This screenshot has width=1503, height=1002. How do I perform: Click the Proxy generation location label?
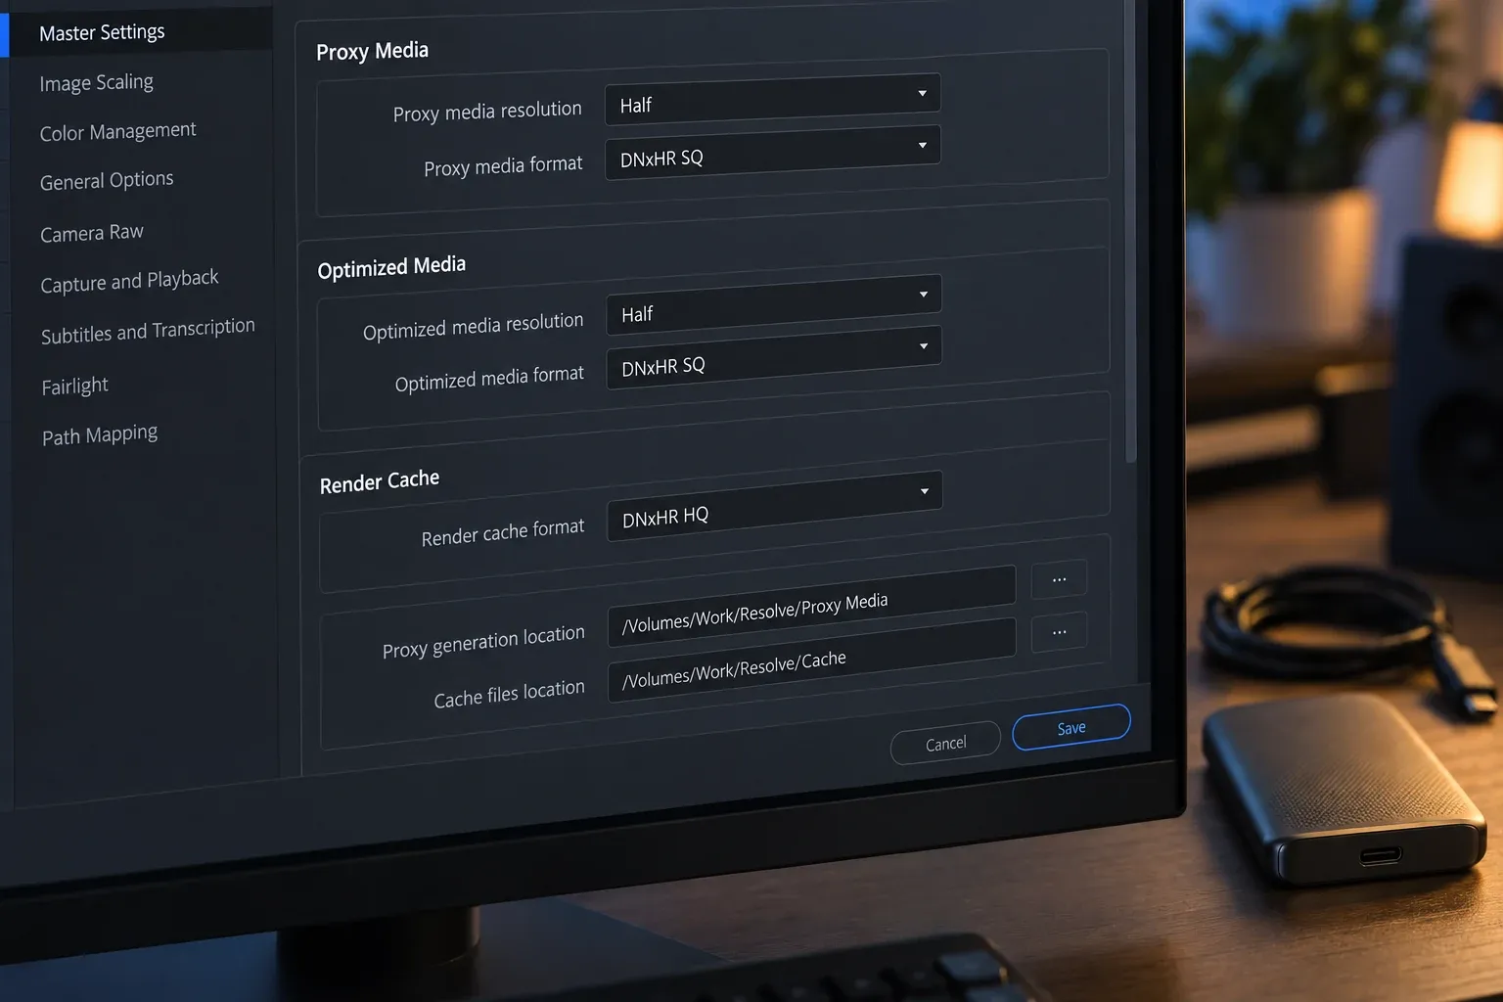coord(483,642)
